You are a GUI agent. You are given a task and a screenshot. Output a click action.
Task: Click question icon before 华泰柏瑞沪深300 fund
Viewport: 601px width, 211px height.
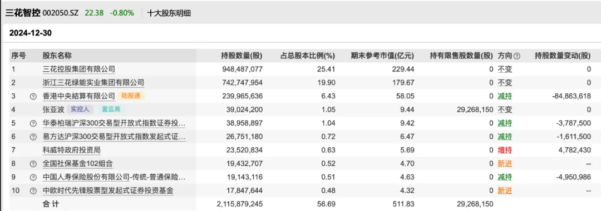(x=33, y=123)
